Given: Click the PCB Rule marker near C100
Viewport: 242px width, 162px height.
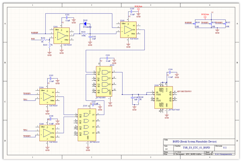Looking at the screenshot, I should pyautogui.click(x=138, y=9).
